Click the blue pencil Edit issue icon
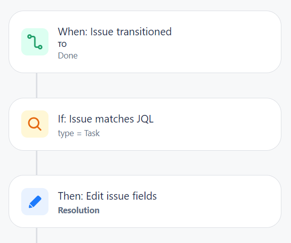 tap(35, 202)
